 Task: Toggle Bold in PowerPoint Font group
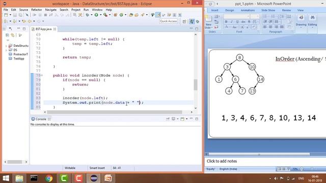226,21
